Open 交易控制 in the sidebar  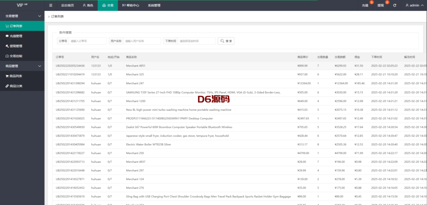click(22, 56)
